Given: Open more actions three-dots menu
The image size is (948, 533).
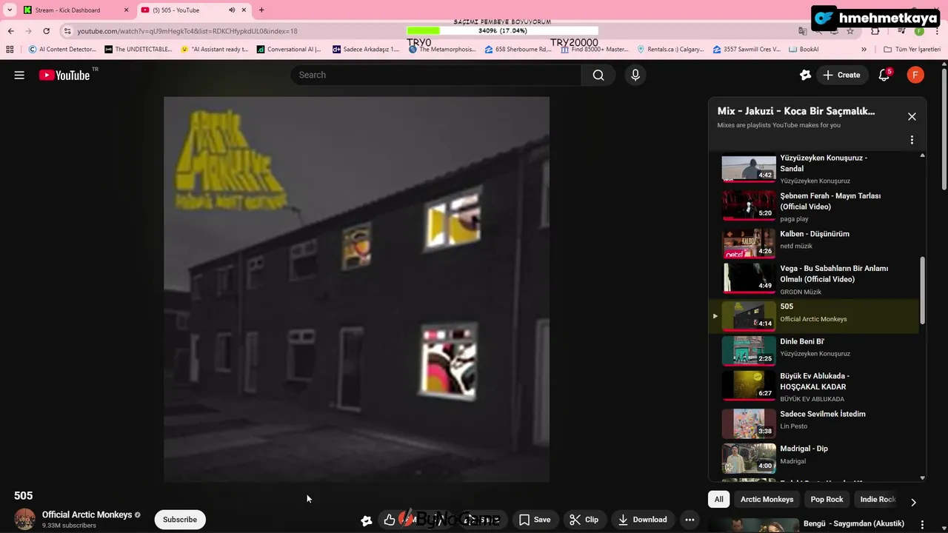Looking at the screenshot, I should click(690, 520).
